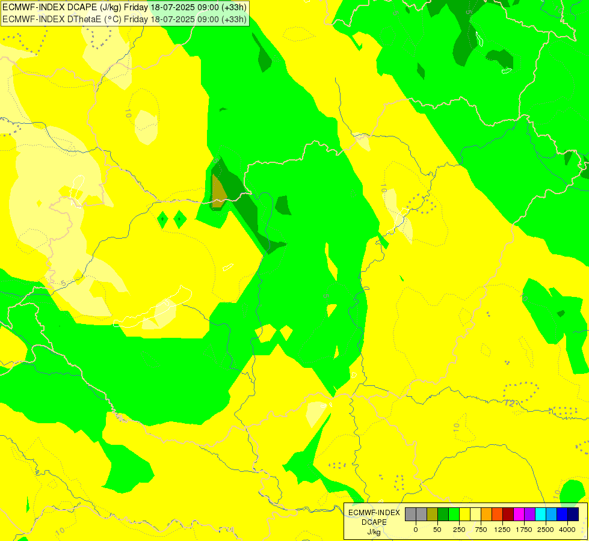Click the legend value '1250'
Screen dimensions: 589x541
[x=502, y=530]
